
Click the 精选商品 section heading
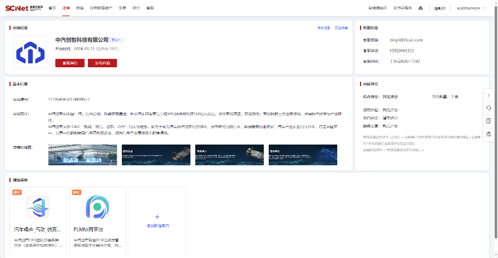[x=20, y=180]
